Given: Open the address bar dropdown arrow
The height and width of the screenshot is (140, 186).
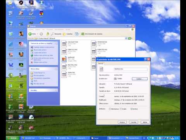Looking at the screenshot, I should 126,38.
